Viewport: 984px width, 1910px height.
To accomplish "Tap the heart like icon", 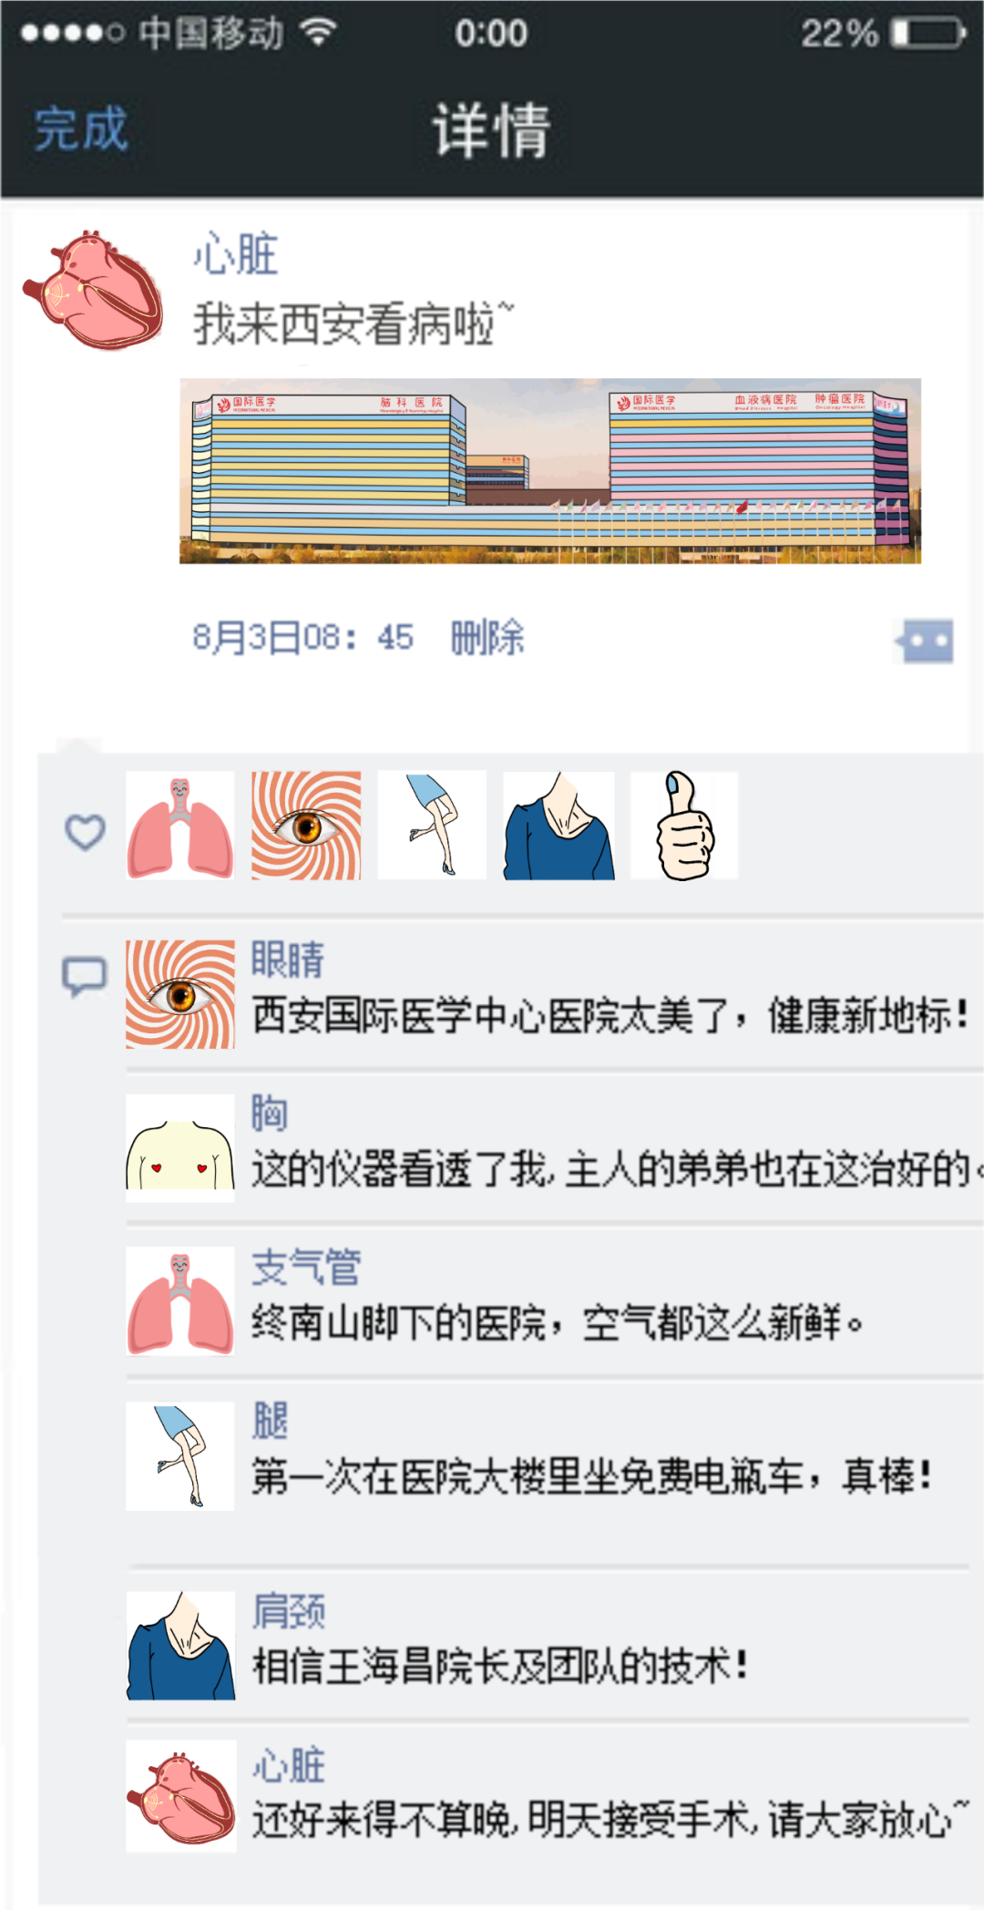I will tap(85, 831).
